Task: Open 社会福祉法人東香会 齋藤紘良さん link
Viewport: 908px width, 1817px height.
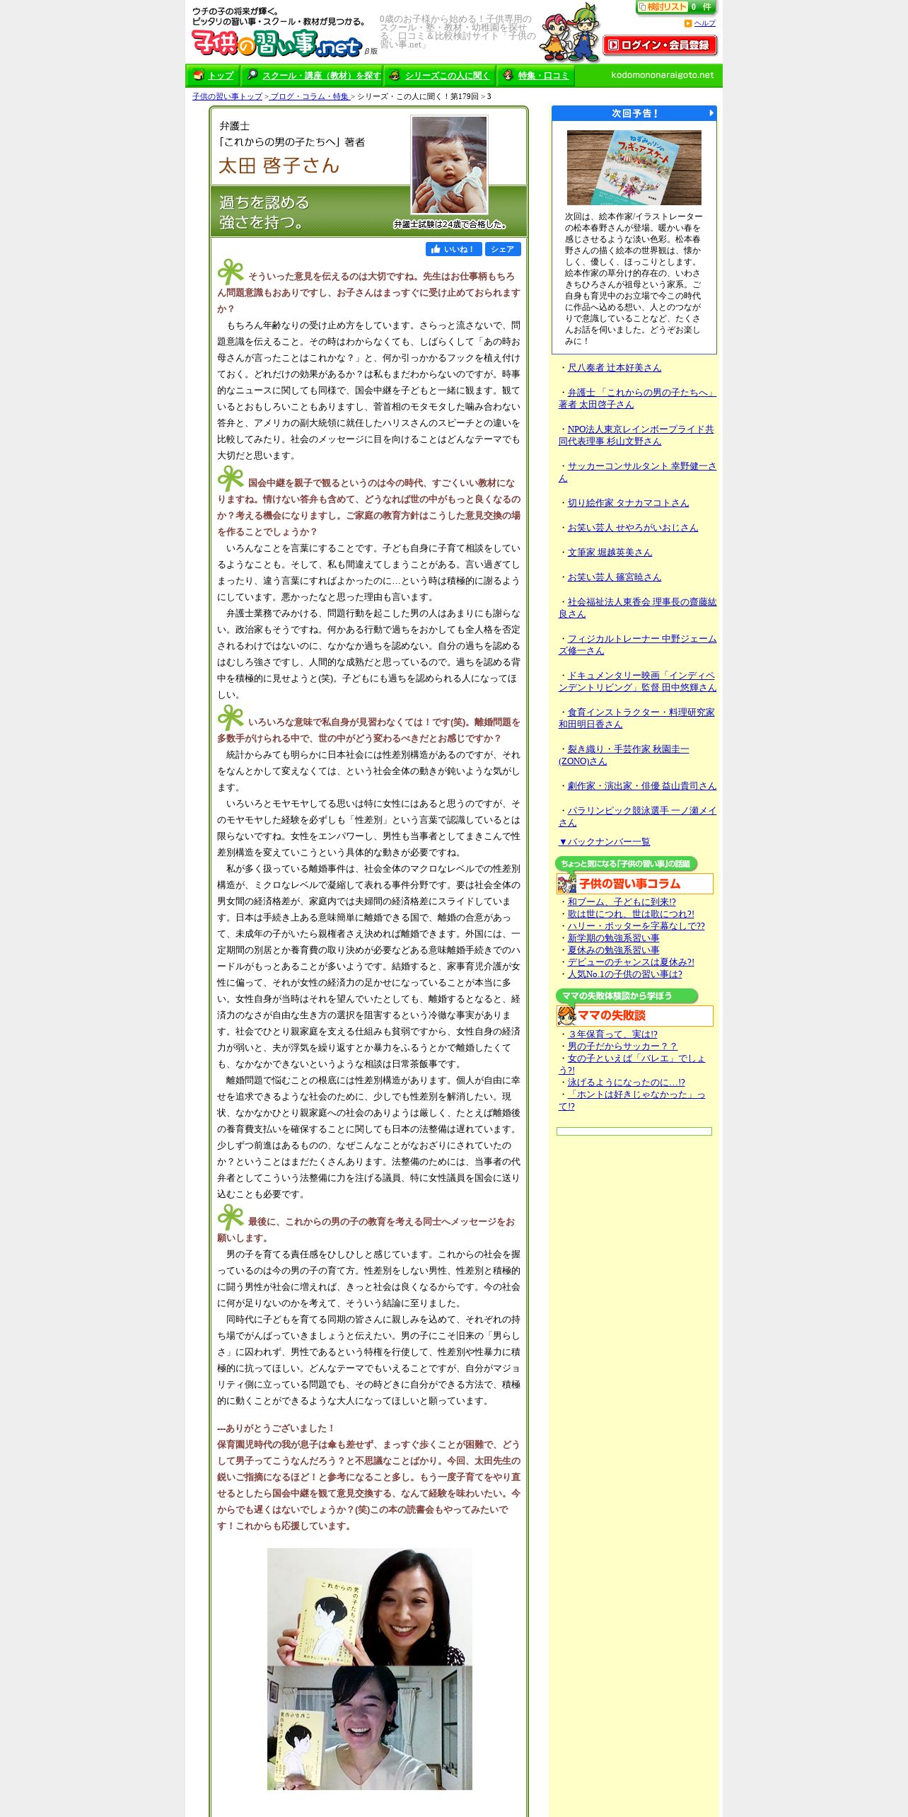Action: (637, 608)
